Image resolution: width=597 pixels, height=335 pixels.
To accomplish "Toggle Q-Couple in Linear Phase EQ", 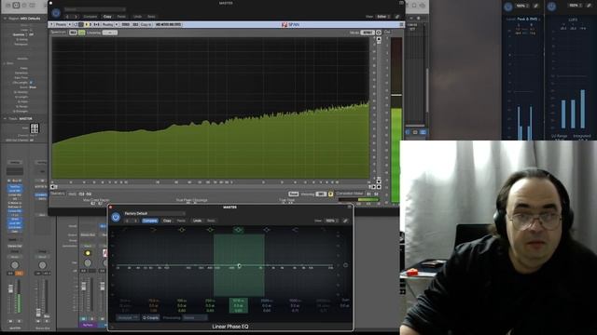I will click(150, 317).
